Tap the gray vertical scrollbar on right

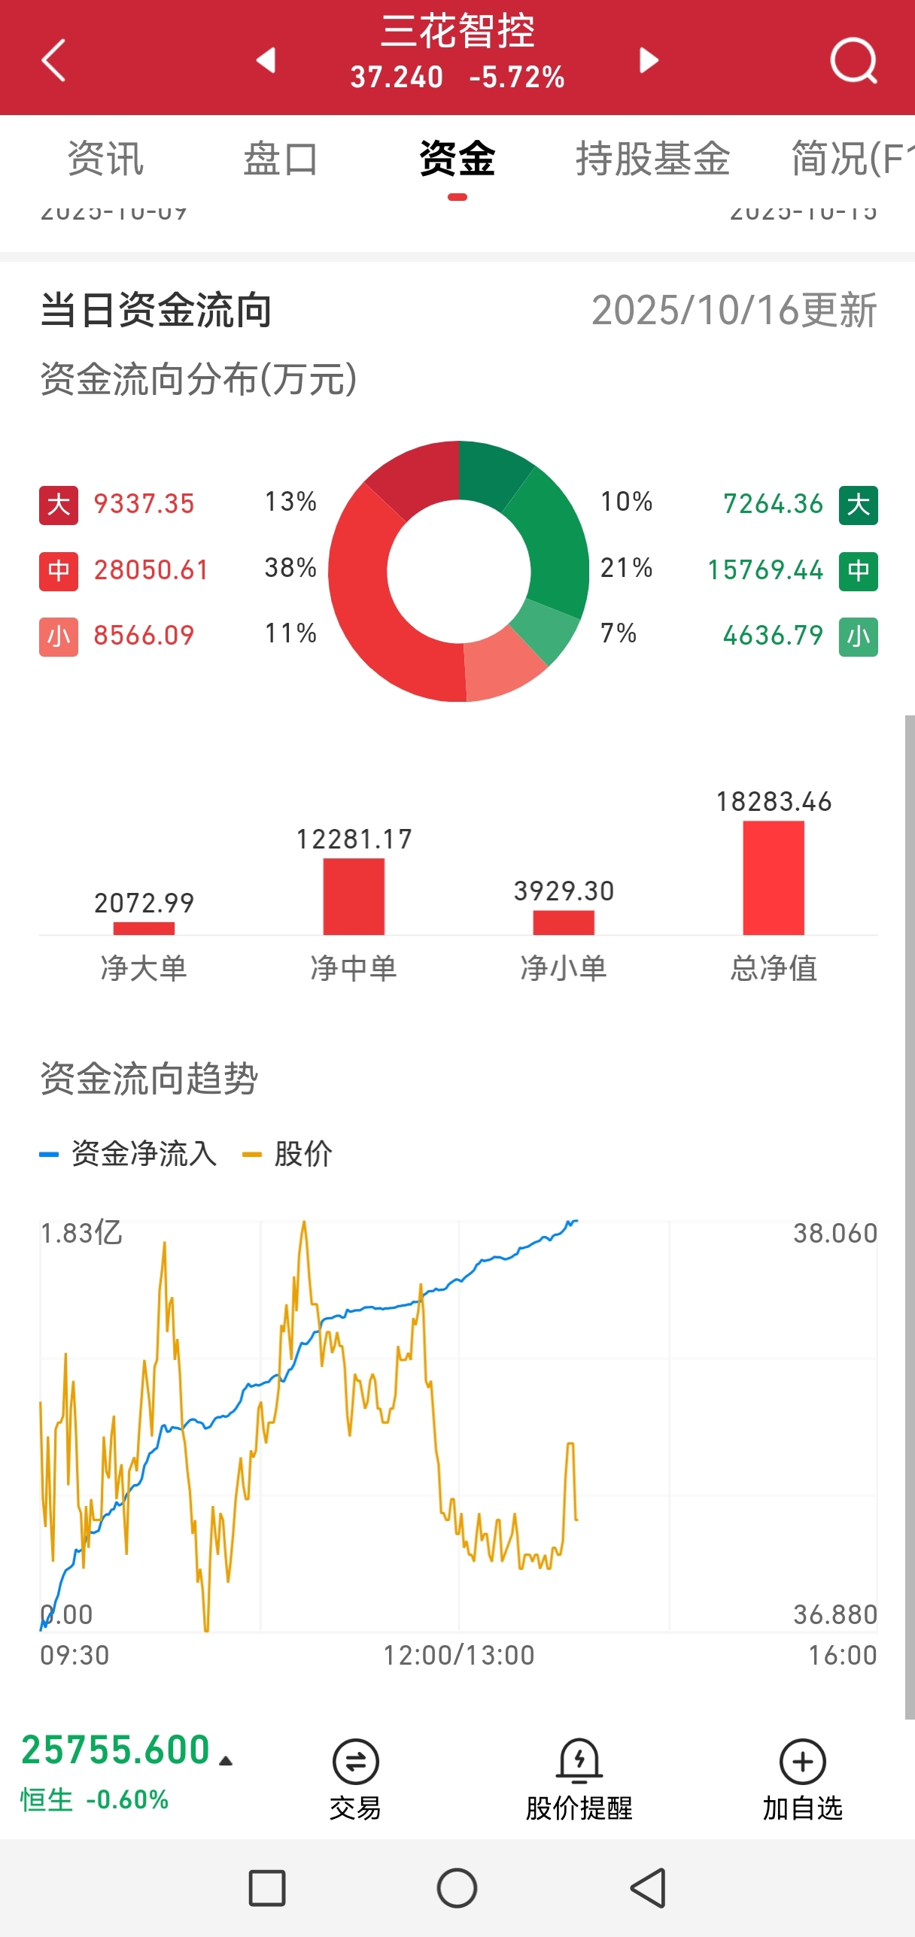[x=910, y=1216]
